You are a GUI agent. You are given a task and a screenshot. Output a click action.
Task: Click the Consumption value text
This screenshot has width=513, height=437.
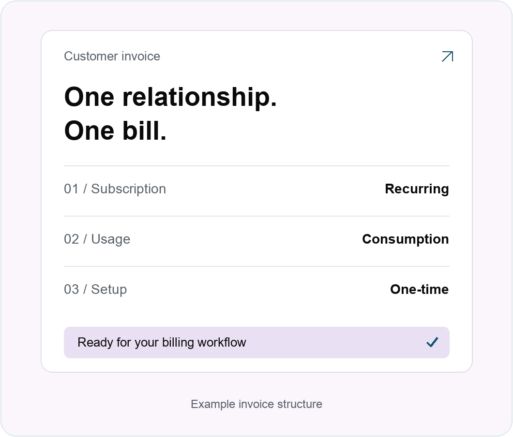click(406, 239)
